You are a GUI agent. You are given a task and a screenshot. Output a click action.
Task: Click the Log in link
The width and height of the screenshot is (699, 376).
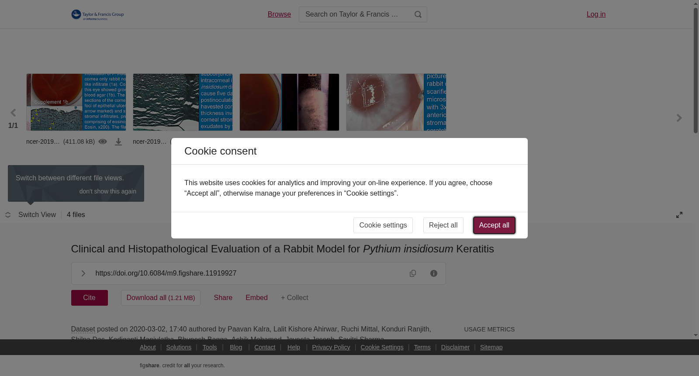coord(596,14)
